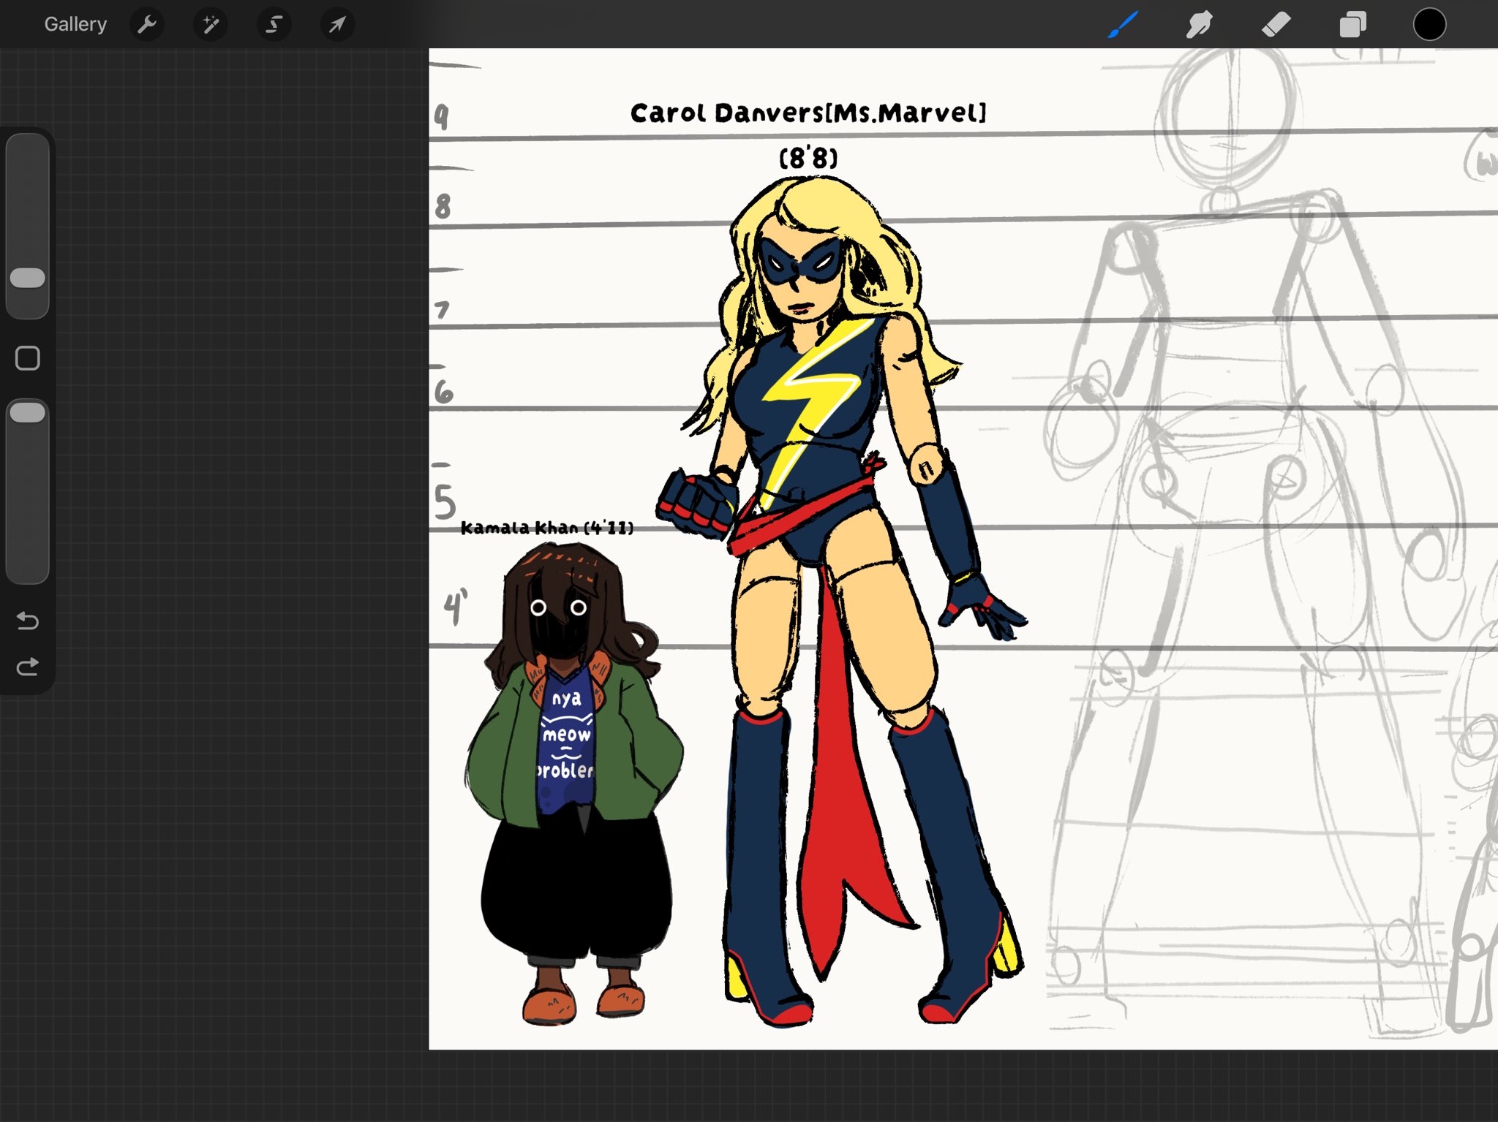Open the Layers panel

point(1352,25)
